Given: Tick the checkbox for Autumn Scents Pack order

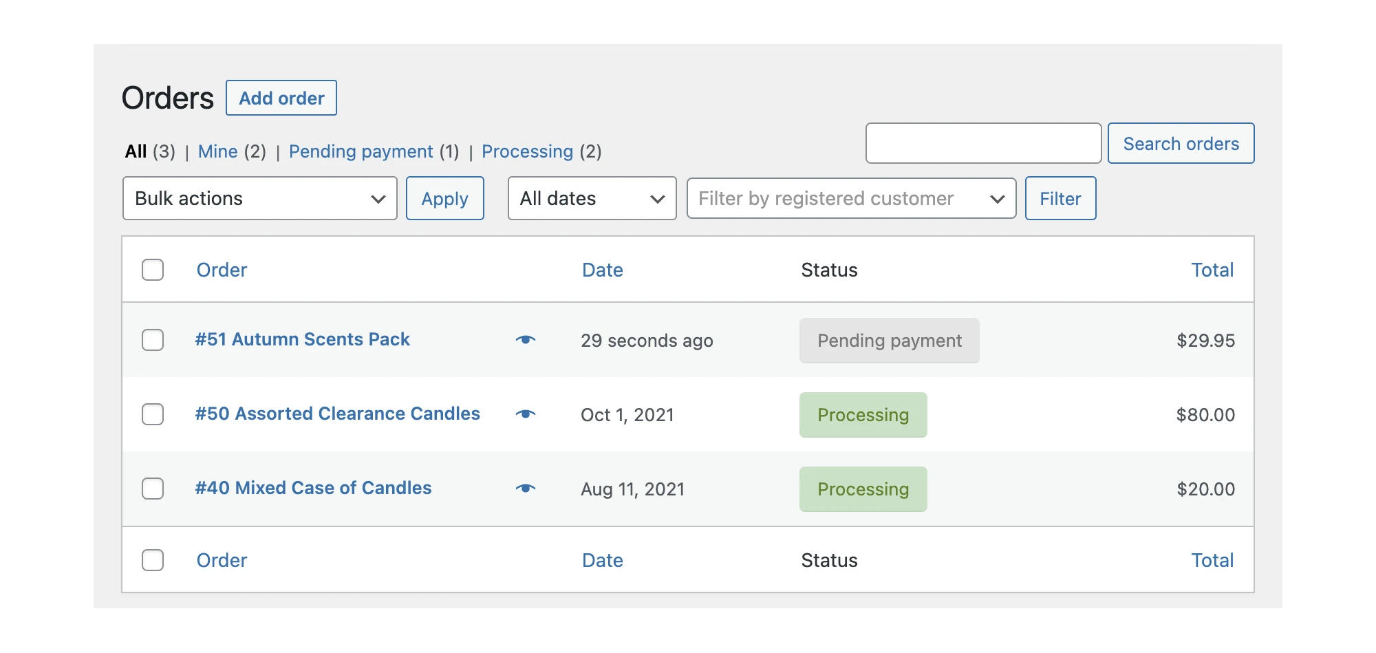Looking at the screenshot, I should coord(153,340).
